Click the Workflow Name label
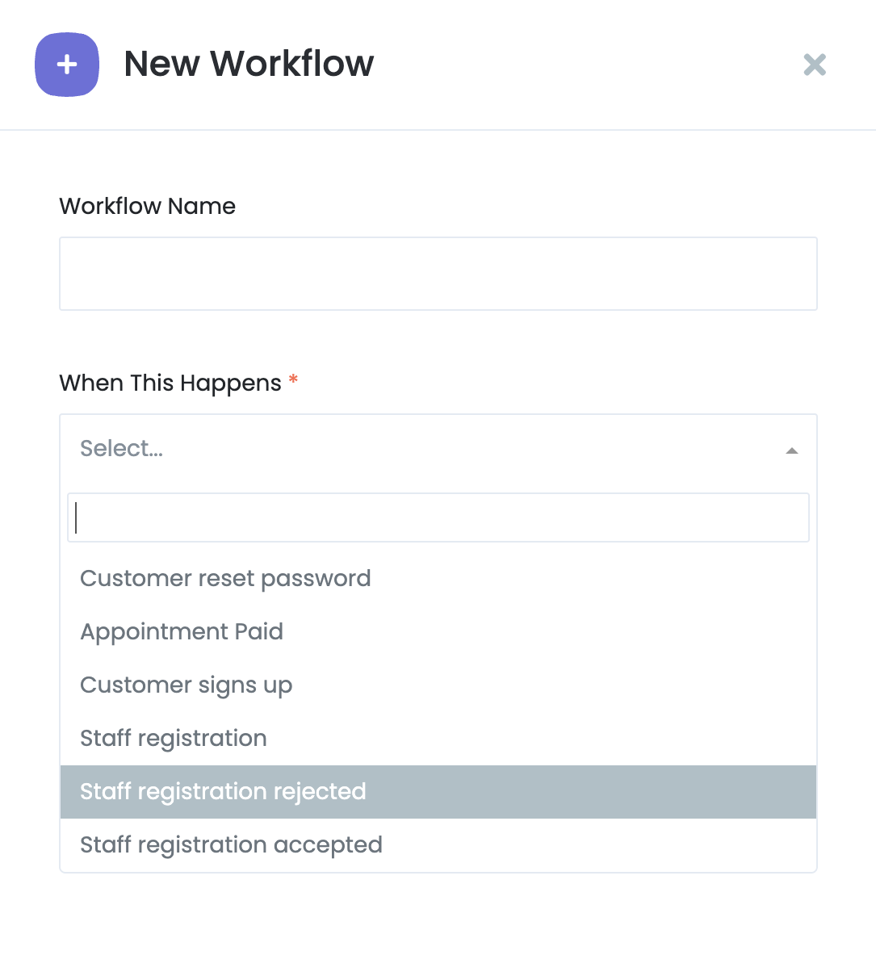The width and height of the screenshot is (876, 972). coord(147,207)
